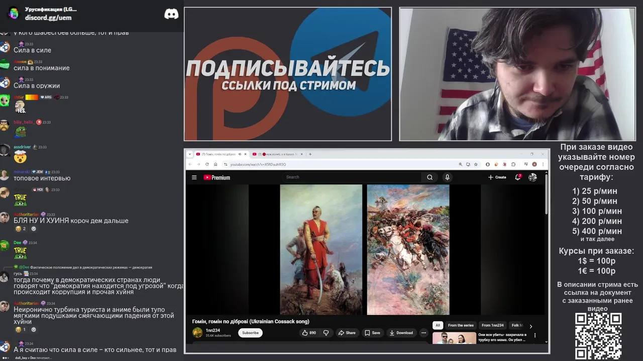Bookmark this page with the star icon
The height and width of the screenshot is (361, 643).
tap(476, 164)
